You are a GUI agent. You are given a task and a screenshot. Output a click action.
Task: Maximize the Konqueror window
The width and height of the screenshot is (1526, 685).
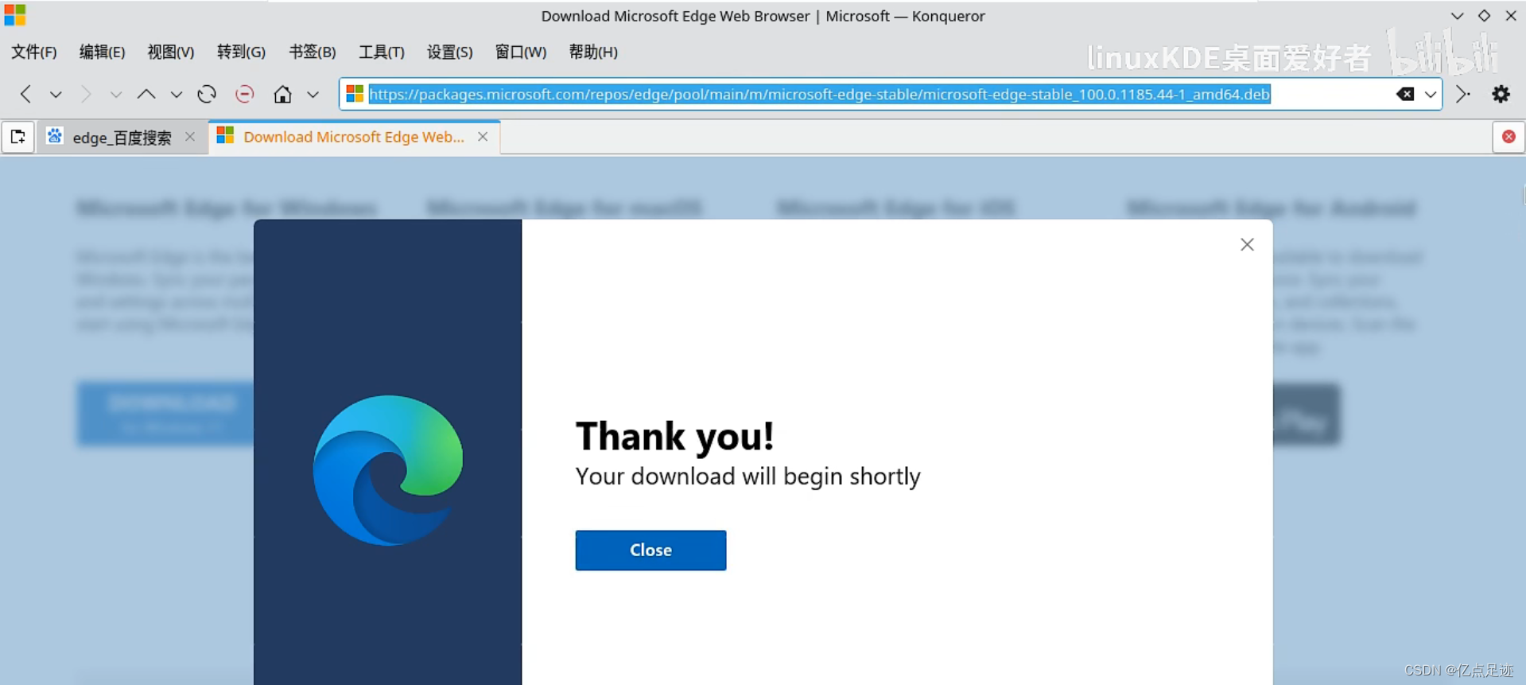click(1484, 16)
